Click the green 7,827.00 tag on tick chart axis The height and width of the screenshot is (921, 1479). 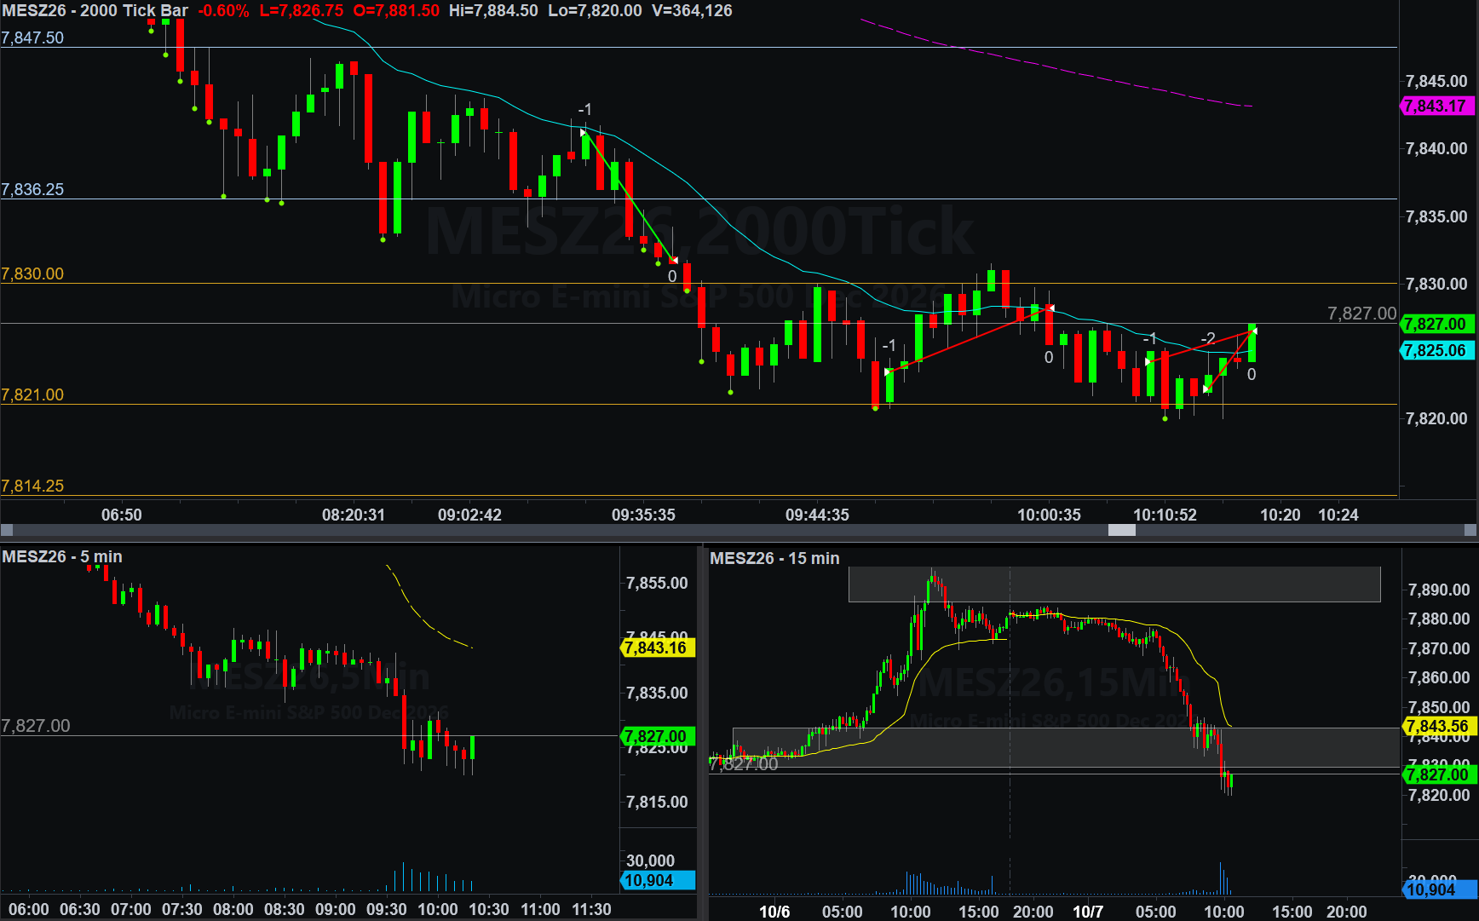click(1437, 324)
